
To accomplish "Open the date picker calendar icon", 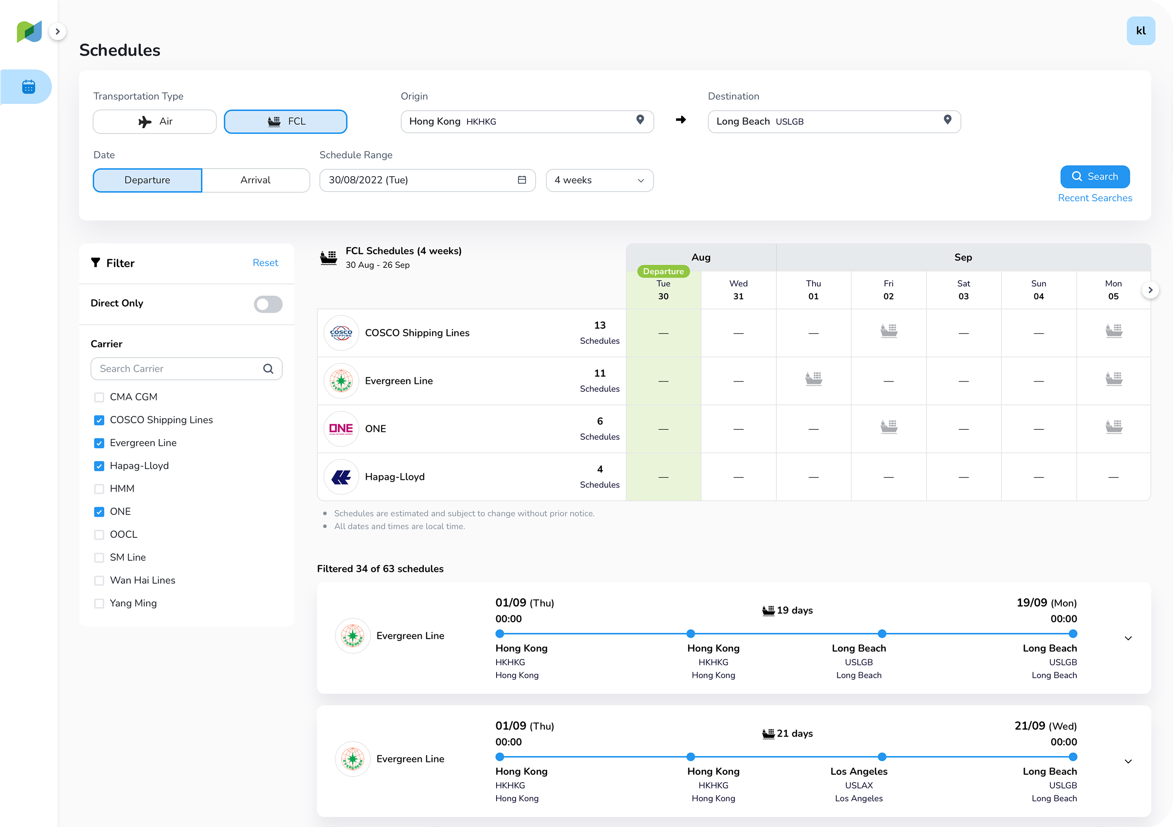I will point(522,180).
